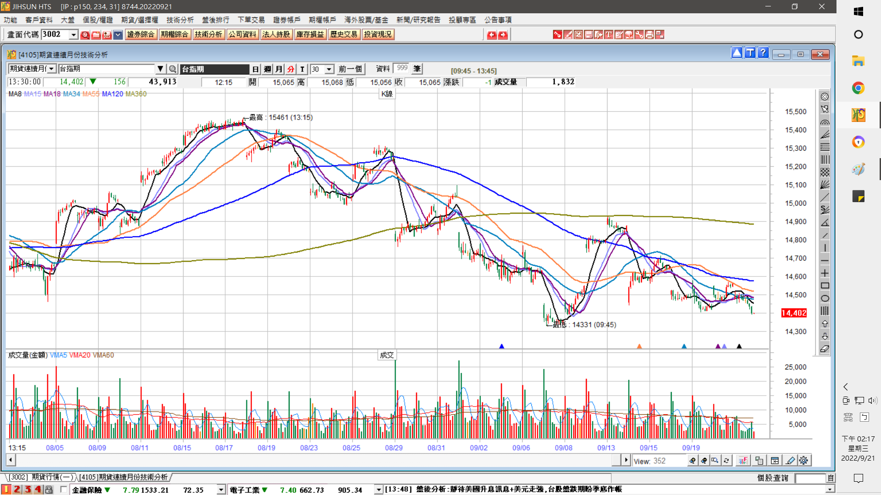Open Chrome from the taskbar

[858, 88]
